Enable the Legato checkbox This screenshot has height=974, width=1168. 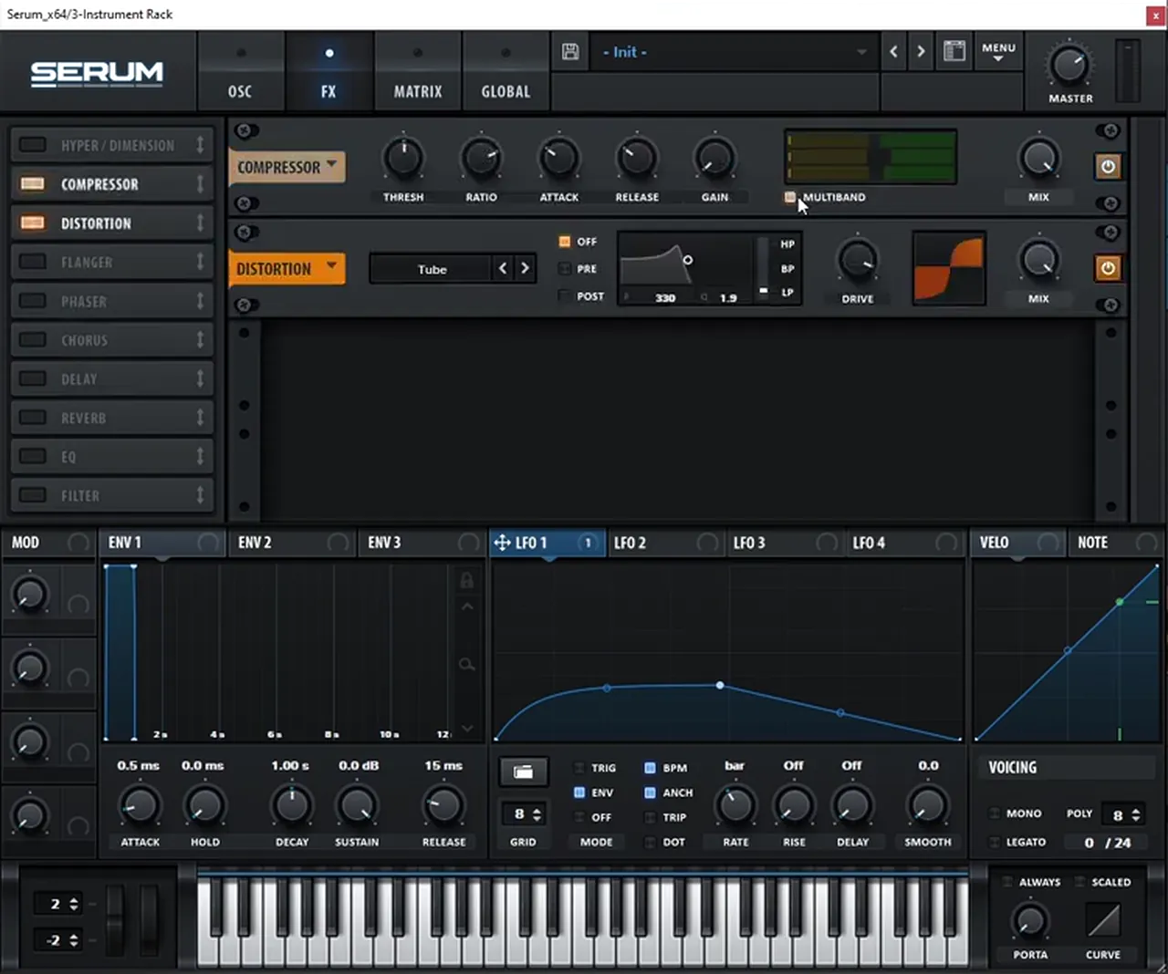[x=995, y=842]
